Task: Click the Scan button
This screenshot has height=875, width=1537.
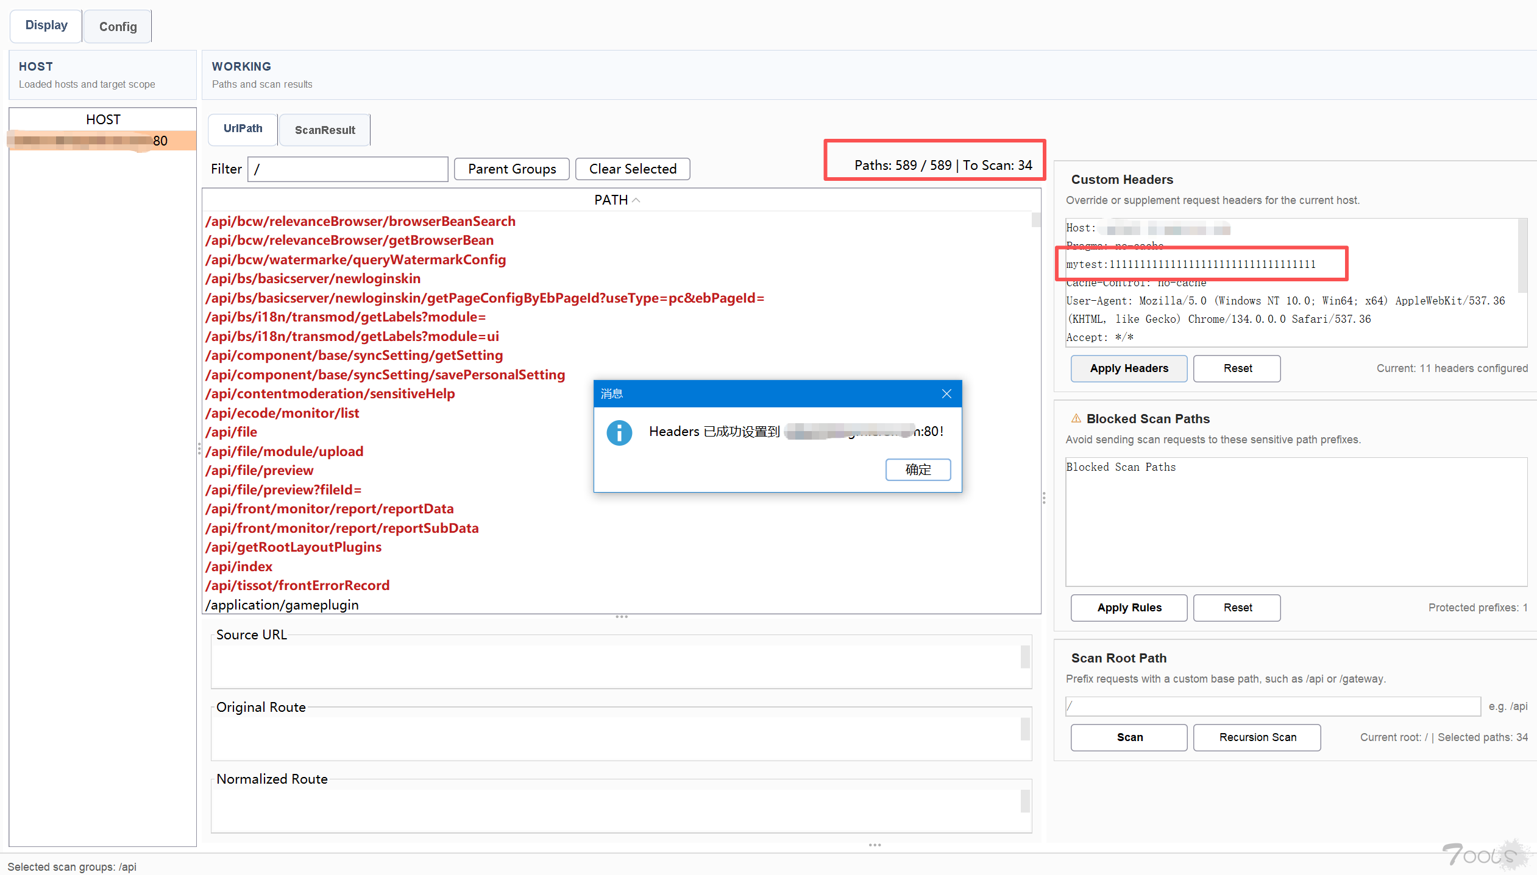Action: point(1129,737)
